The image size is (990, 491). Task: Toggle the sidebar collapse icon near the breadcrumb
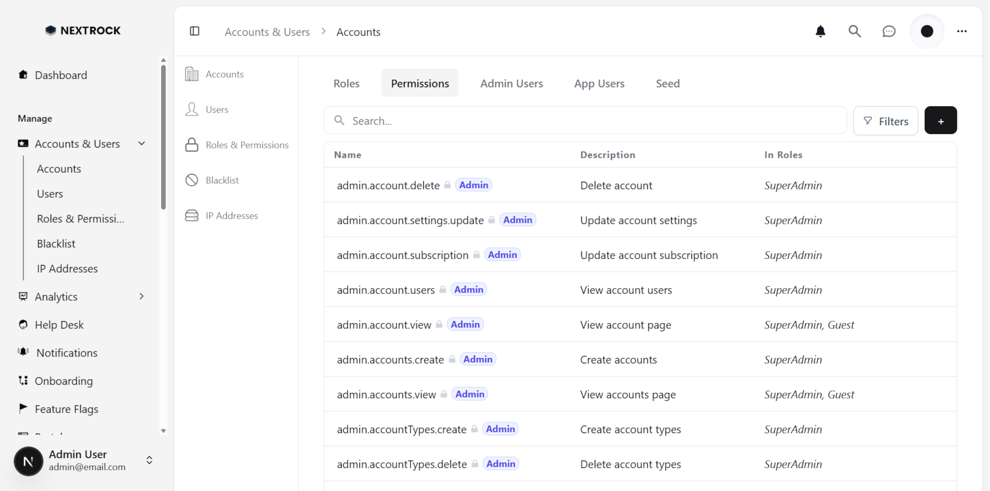tap(195, 31)
